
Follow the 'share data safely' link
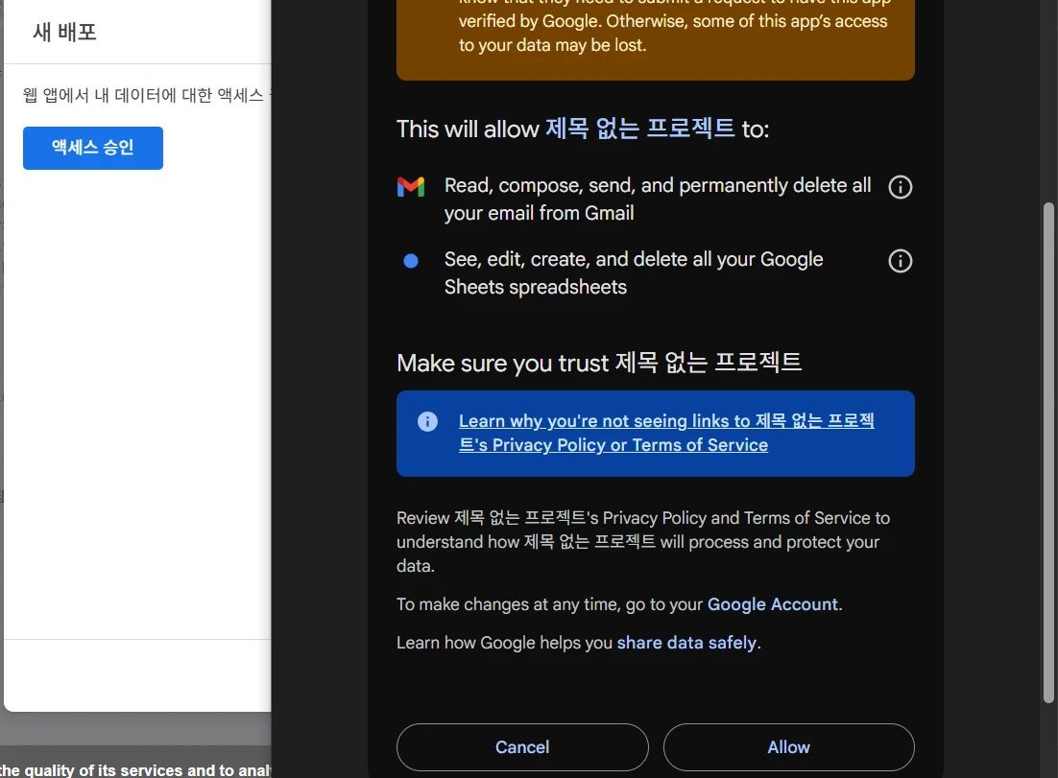pos(685,643)
